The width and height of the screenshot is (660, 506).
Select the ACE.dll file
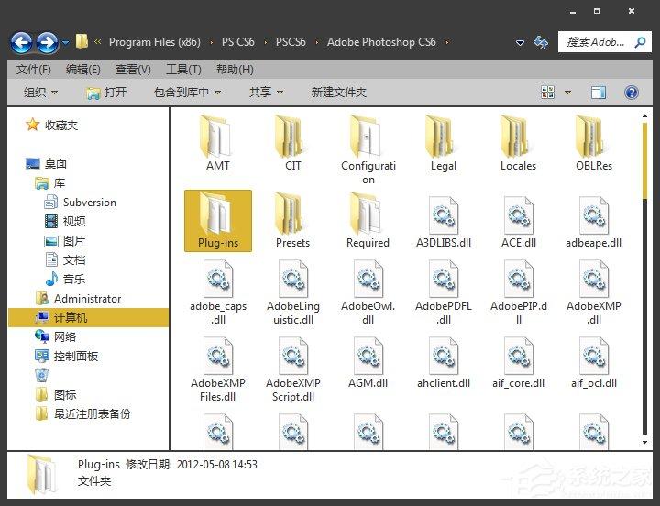(518, 222)
